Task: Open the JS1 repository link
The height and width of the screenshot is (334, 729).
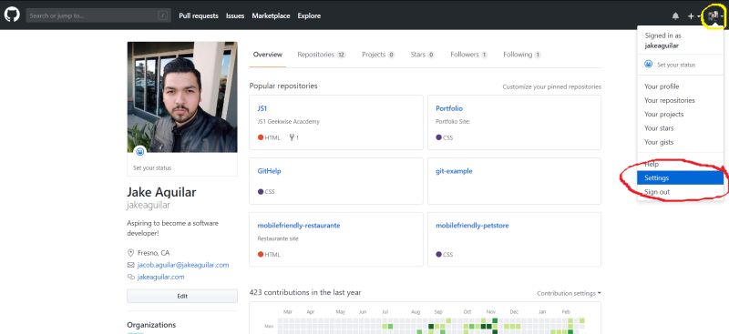Action: [x=262, y=108]
